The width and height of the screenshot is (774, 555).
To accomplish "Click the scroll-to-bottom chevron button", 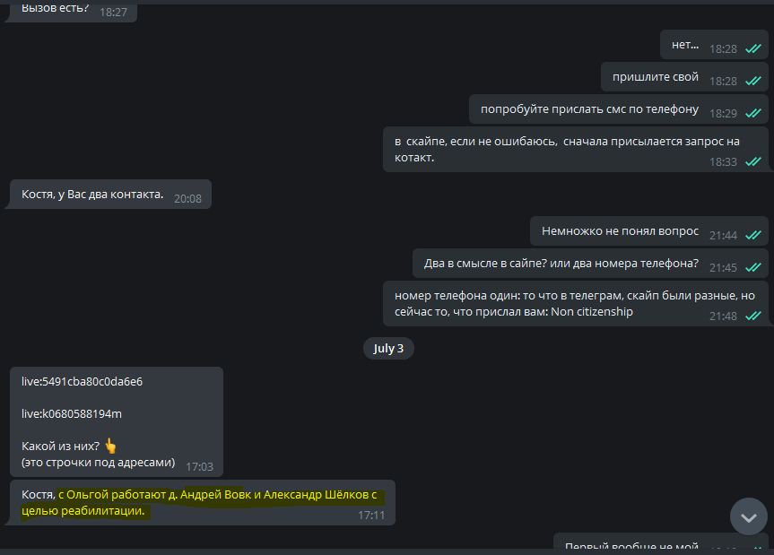I will pyautogui.click(x=748, y=516).
